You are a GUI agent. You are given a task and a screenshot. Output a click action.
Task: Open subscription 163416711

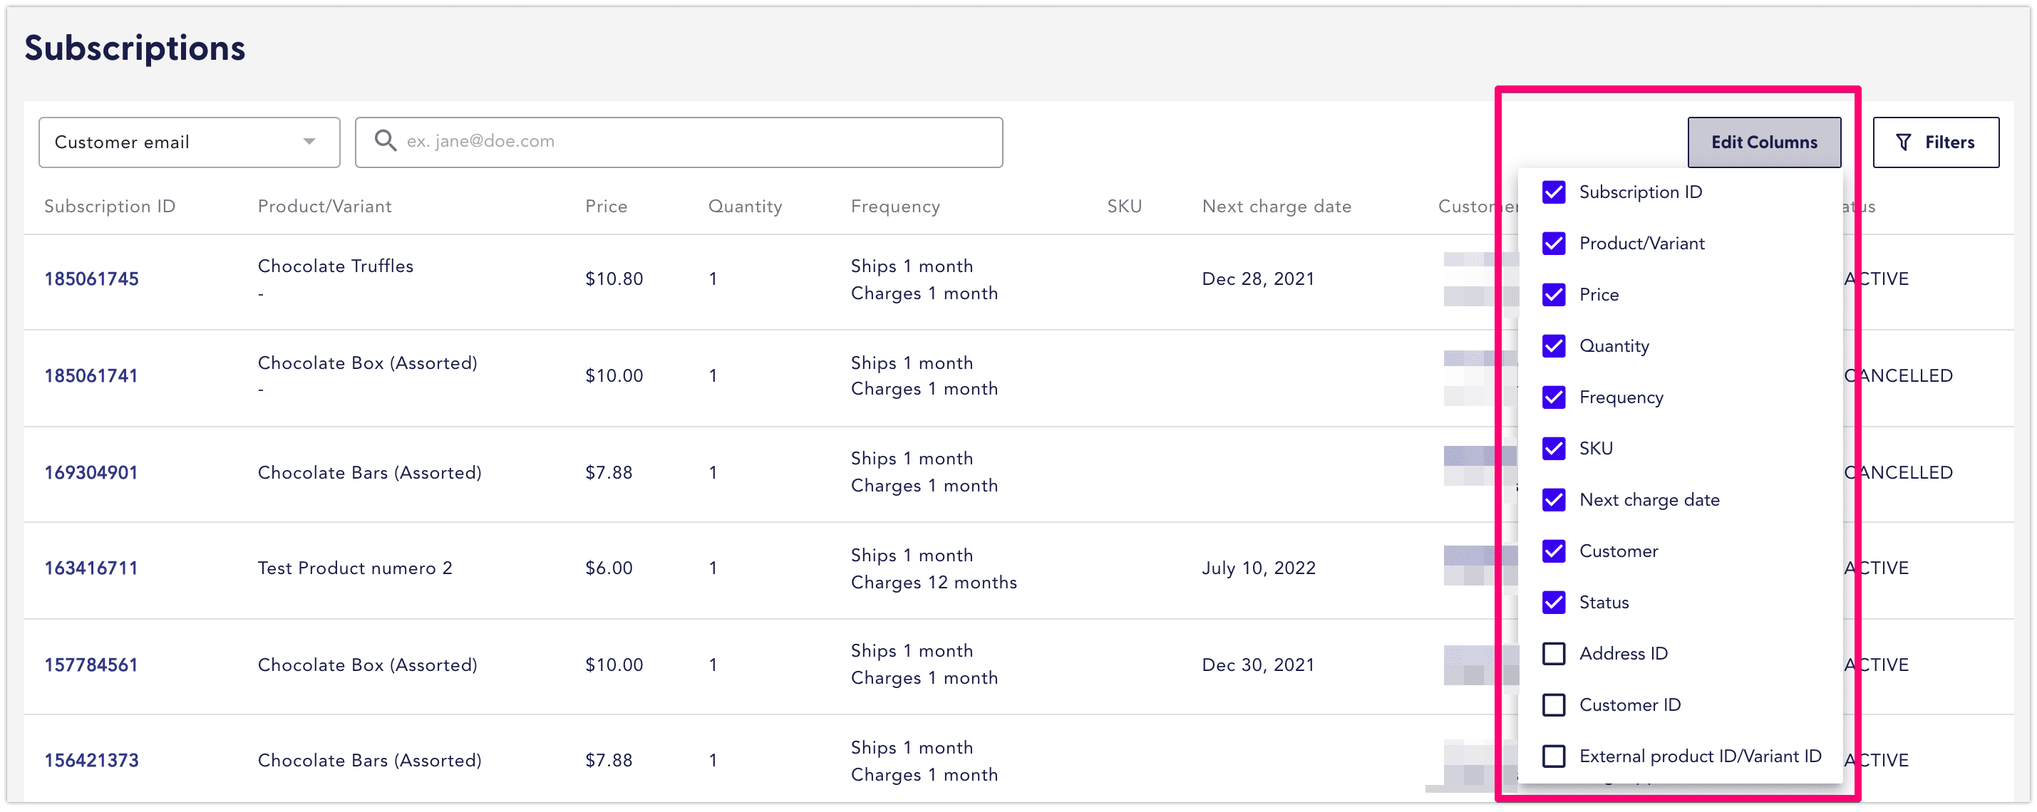coord(91,566)
